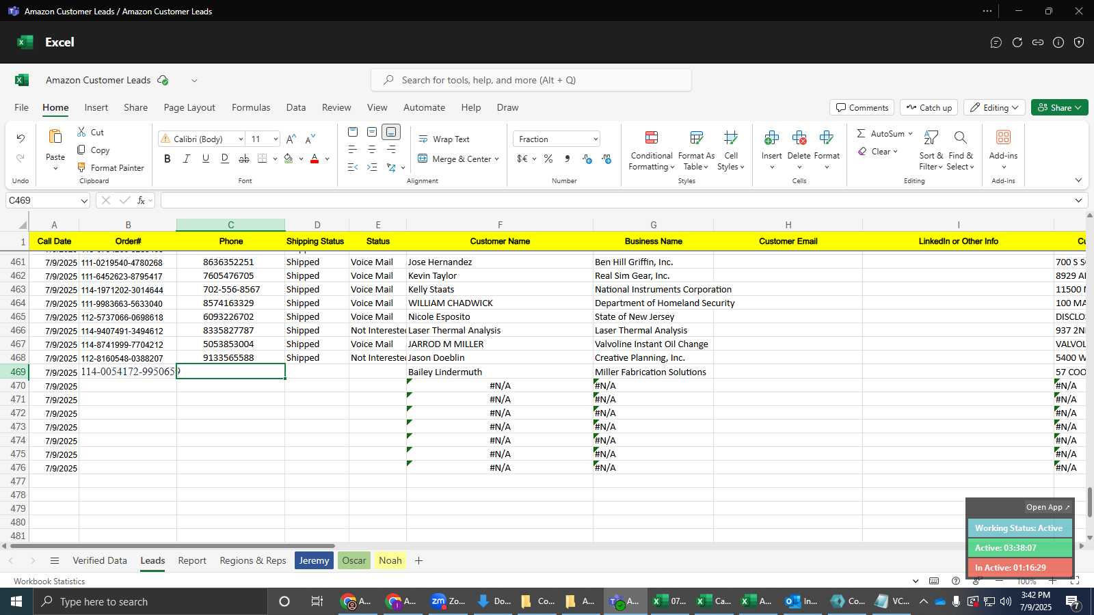Image resolution: width=1094 pixels, height=615 pixels.
Task: Open Cell Styles gallery
Action: tap(731, 150)
